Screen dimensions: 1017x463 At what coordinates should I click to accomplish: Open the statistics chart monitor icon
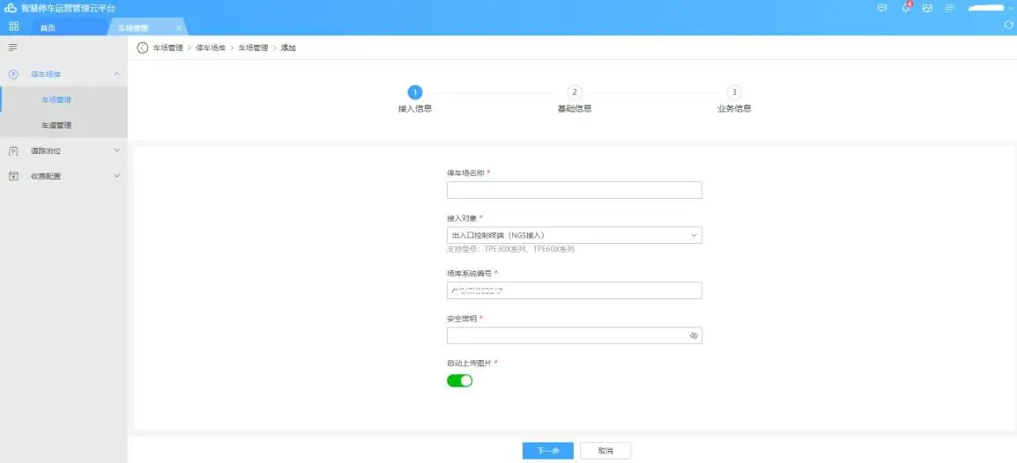tap(927, 8)
